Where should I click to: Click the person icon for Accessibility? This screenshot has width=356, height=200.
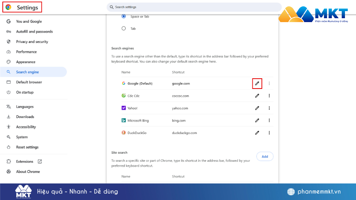9,127
